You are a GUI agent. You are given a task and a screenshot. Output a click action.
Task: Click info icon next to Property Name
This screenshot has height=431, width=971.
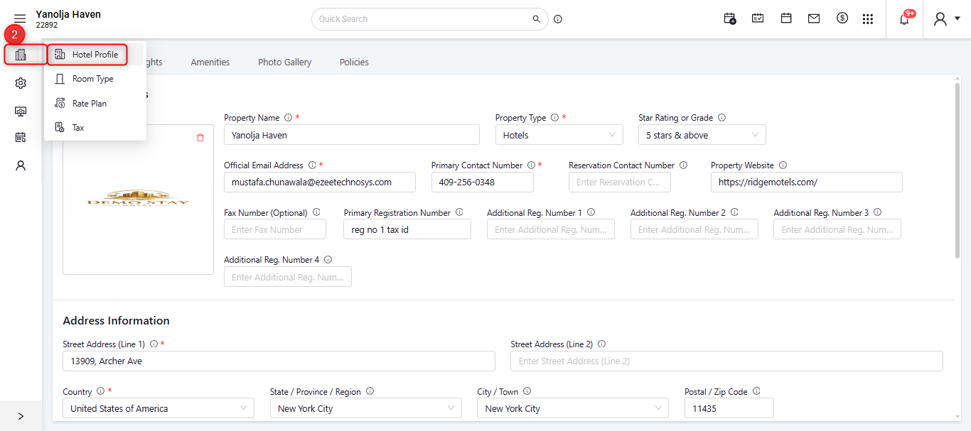point(288,118)
